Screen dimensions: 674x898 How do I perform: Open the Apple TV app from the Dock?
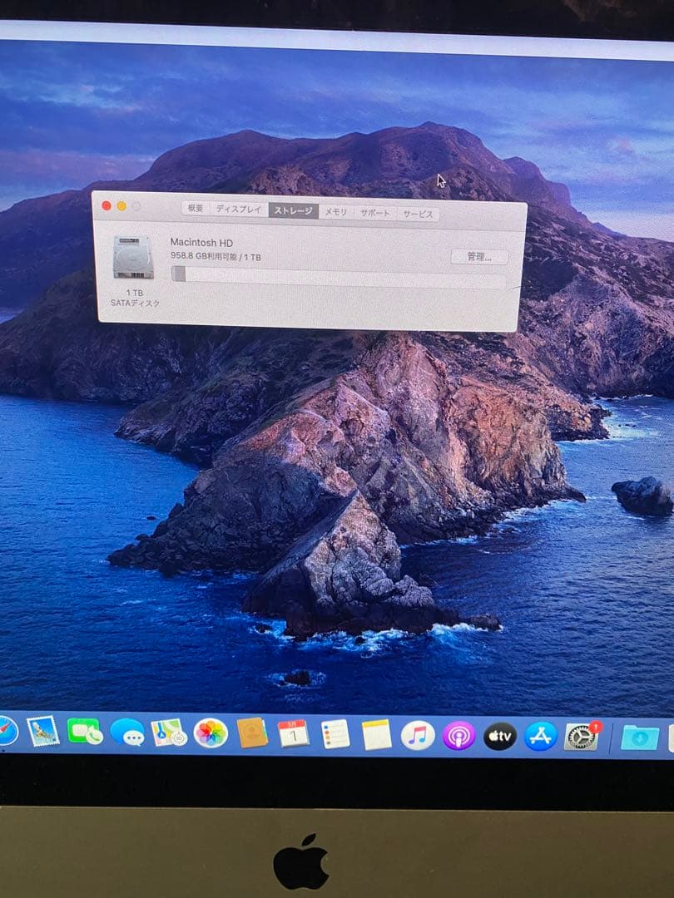(499, 736)
